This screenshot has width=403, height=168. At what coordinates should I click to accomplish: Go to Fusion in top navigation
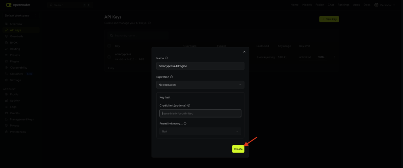[320, 5]
